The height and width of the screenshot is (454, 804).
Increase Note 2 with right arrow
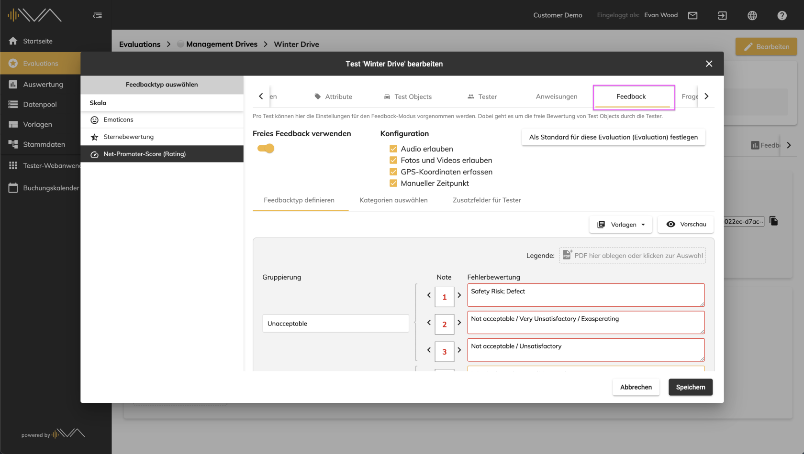(459, 323)
